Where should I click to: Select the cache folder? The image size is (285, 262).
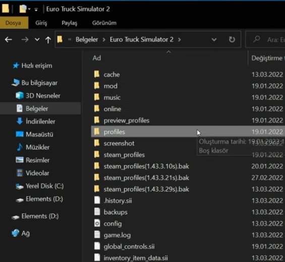click(x=111, y=75)
